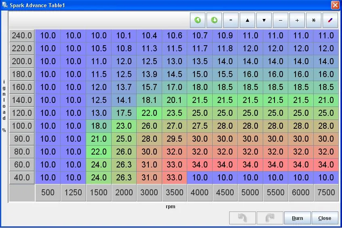Image resolution: width=342 pixels, height=228 pixels.
Task: Select the 4500 rpm bin header
Action: [x=225, y=192]
